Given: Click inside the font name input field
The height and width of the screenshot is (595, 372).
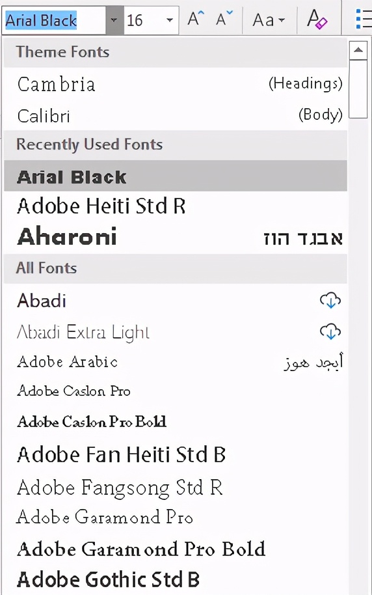Looking at the screenshot, I should pos(54,20).
